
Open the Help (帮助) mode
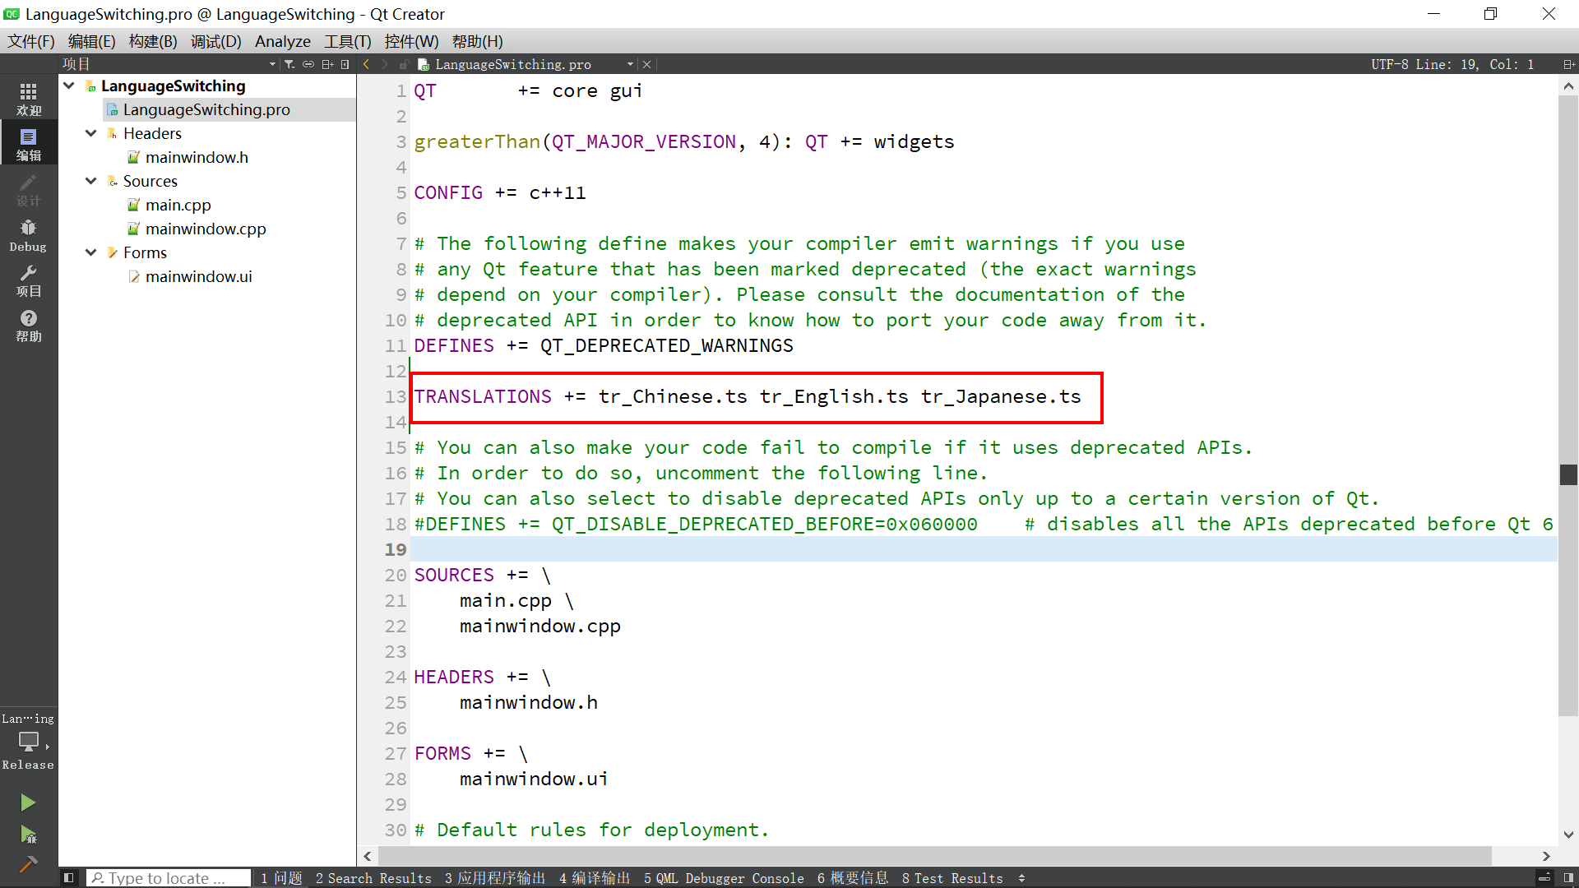pyautogui.click(x=29, y=325)
